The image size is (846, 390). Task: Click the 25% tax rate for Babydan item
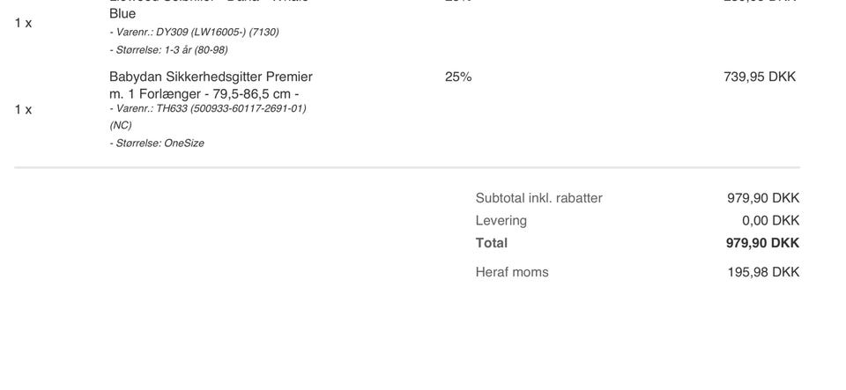(458, 77)
